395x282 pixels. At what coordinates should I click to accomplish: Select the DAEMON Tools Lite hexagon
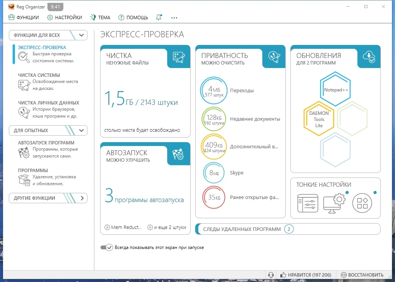coord(319,119)
